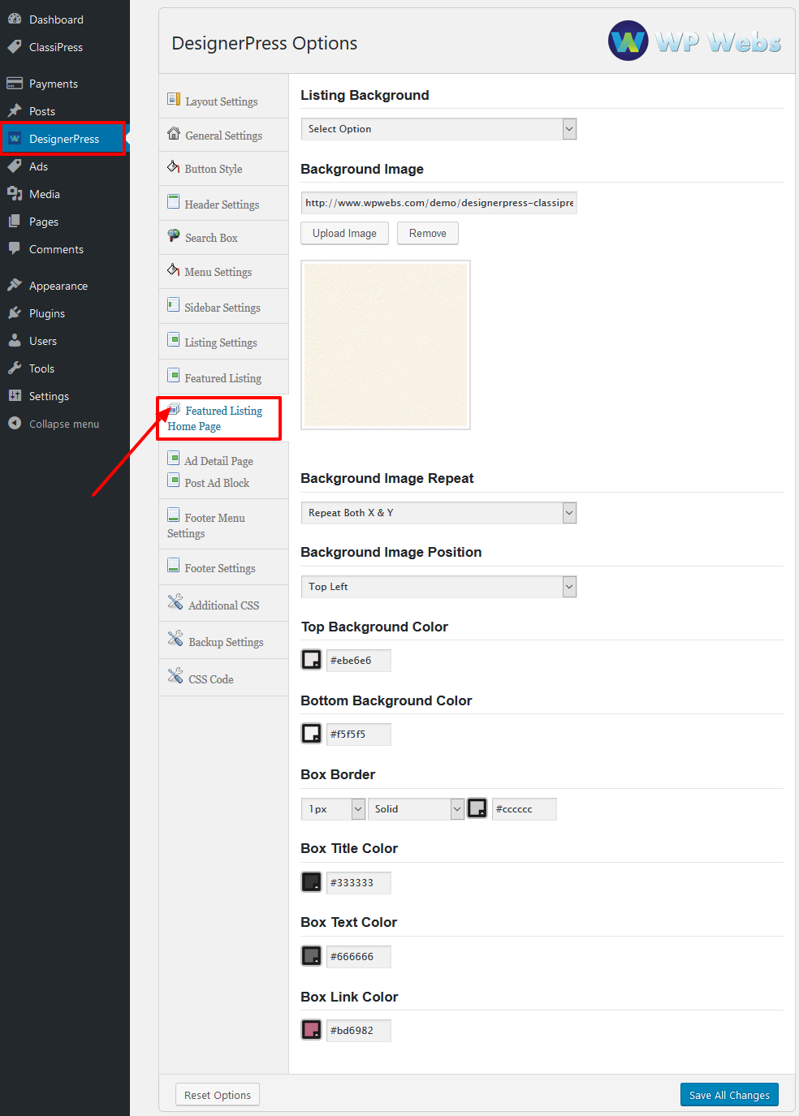Click the Header Settings icon
Viewport: 799px width, 1116px height.
pyautogui.click(x=174, y=201)
